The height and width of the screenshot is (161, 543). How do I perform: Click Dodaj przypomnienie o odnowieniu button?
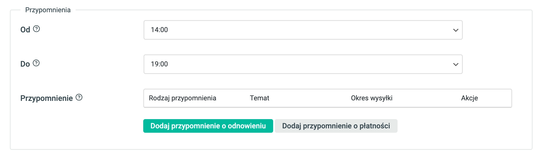[208, 126]
